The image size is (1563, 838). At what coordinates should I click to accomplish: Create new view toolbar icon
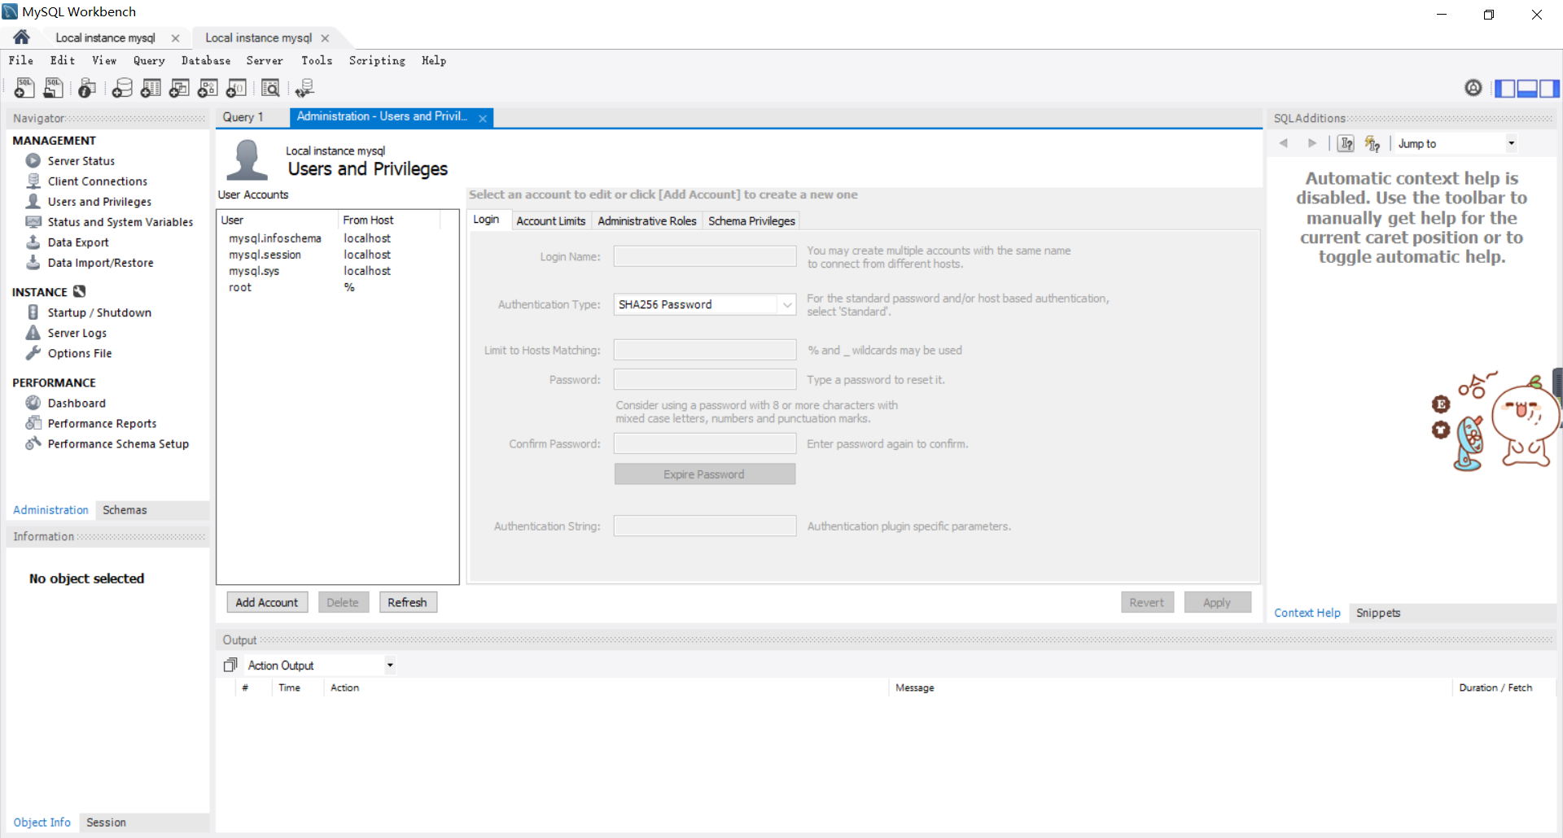[179, 88]
